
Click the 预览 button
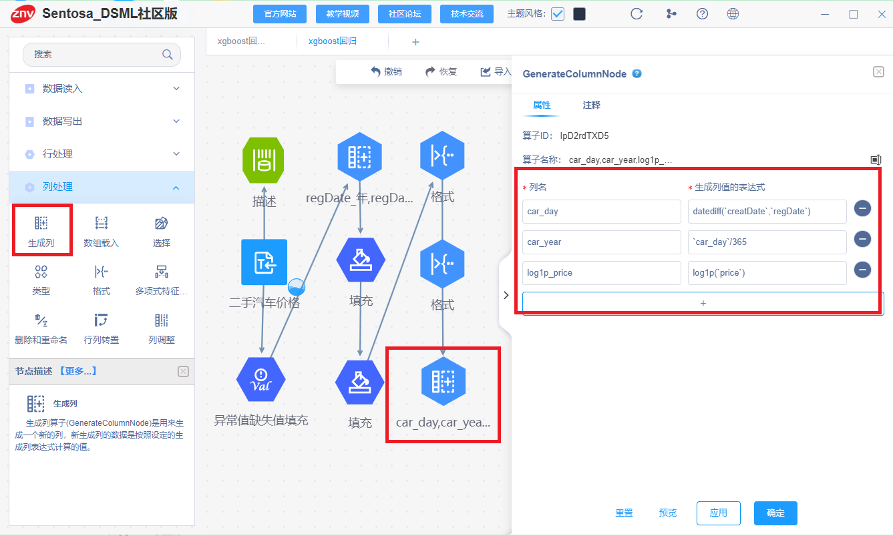pyautogui.click(x=668, y=513)
